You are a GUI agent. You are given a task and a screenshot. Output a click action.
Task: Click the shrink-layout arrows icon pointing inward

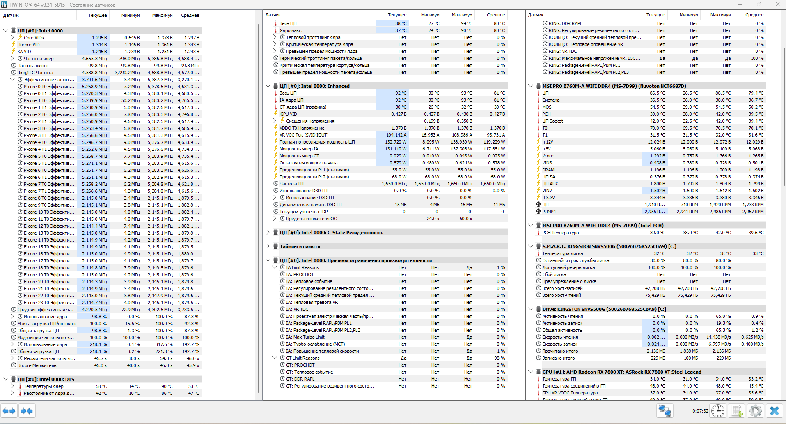pyautogui.click(x=27, y=410)
